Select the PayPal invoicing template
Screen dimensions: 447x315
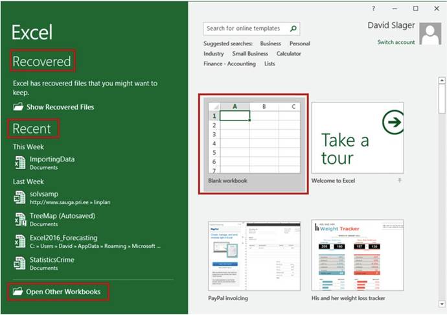[x=253, y=257]
